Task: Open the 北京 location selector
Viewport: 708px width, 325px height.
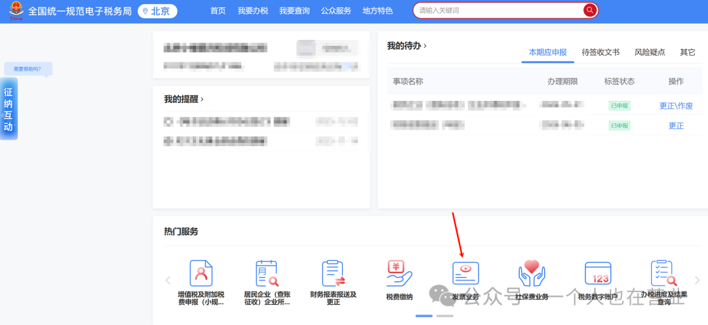Action: [157, 11]
